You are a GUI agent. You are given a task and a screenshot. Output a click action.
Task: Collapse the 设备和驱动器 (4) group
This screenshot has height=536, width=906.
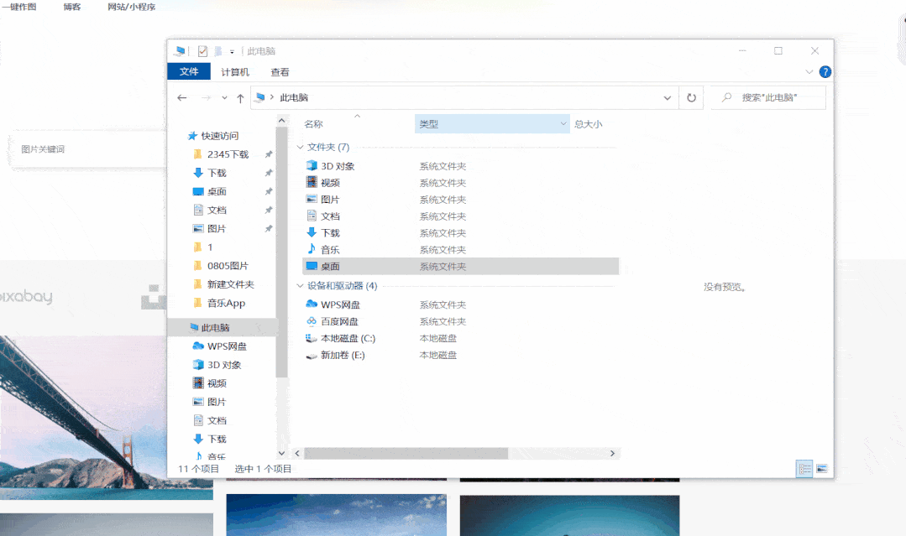coord(301,286)
